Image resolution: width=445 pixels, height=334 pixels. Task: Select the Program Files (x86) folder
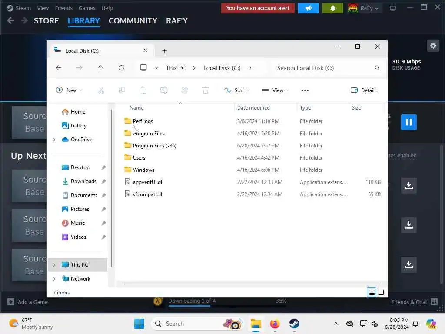155,146
